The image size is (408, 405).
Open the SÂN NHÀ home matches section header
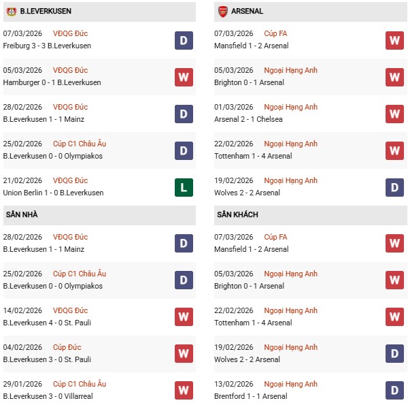pyautogui.click(x=22, y=214)
